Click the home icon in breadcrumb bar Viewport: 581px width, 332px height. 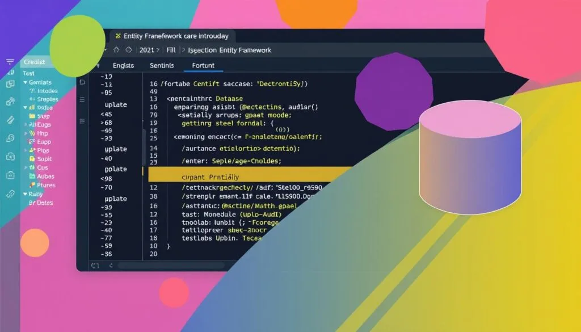click(x=116, y=50)
